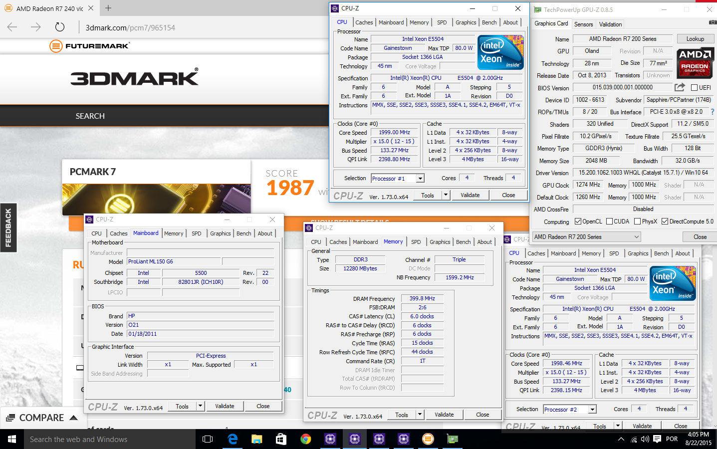Expand Tools arrow in top CPU-Z CPU window

tap(446, 195)
